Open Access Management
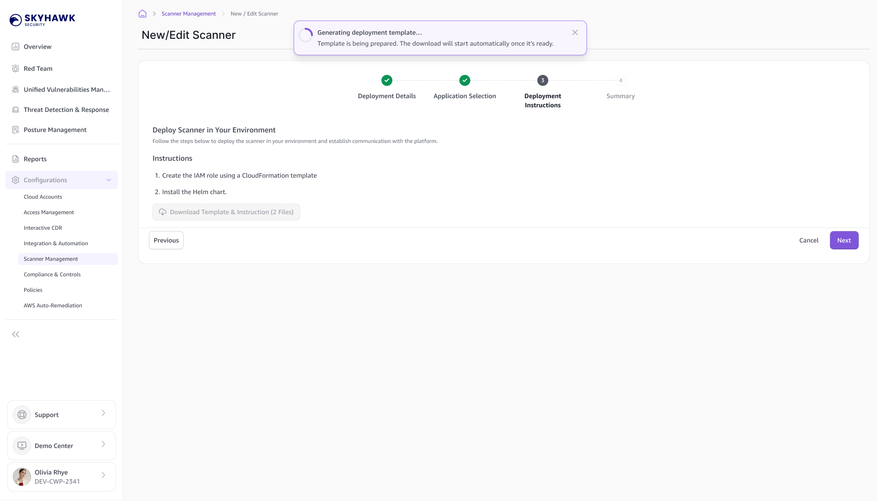Screen dimensions: 877x501 [x=49, y=212]
